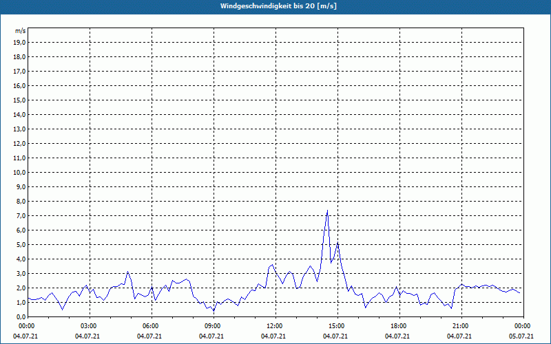This screenshot has height=344, width=551.
Task: Click the '00:00' label above '05.07.21'
Action: (523, 326)
